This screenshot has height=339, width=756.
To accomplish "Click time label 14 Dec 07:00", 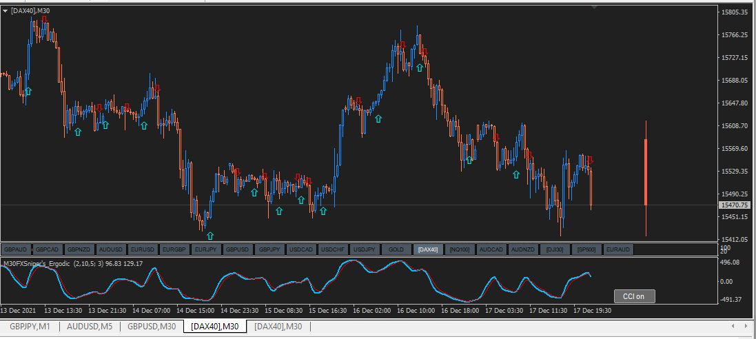I will pos(151,311).
